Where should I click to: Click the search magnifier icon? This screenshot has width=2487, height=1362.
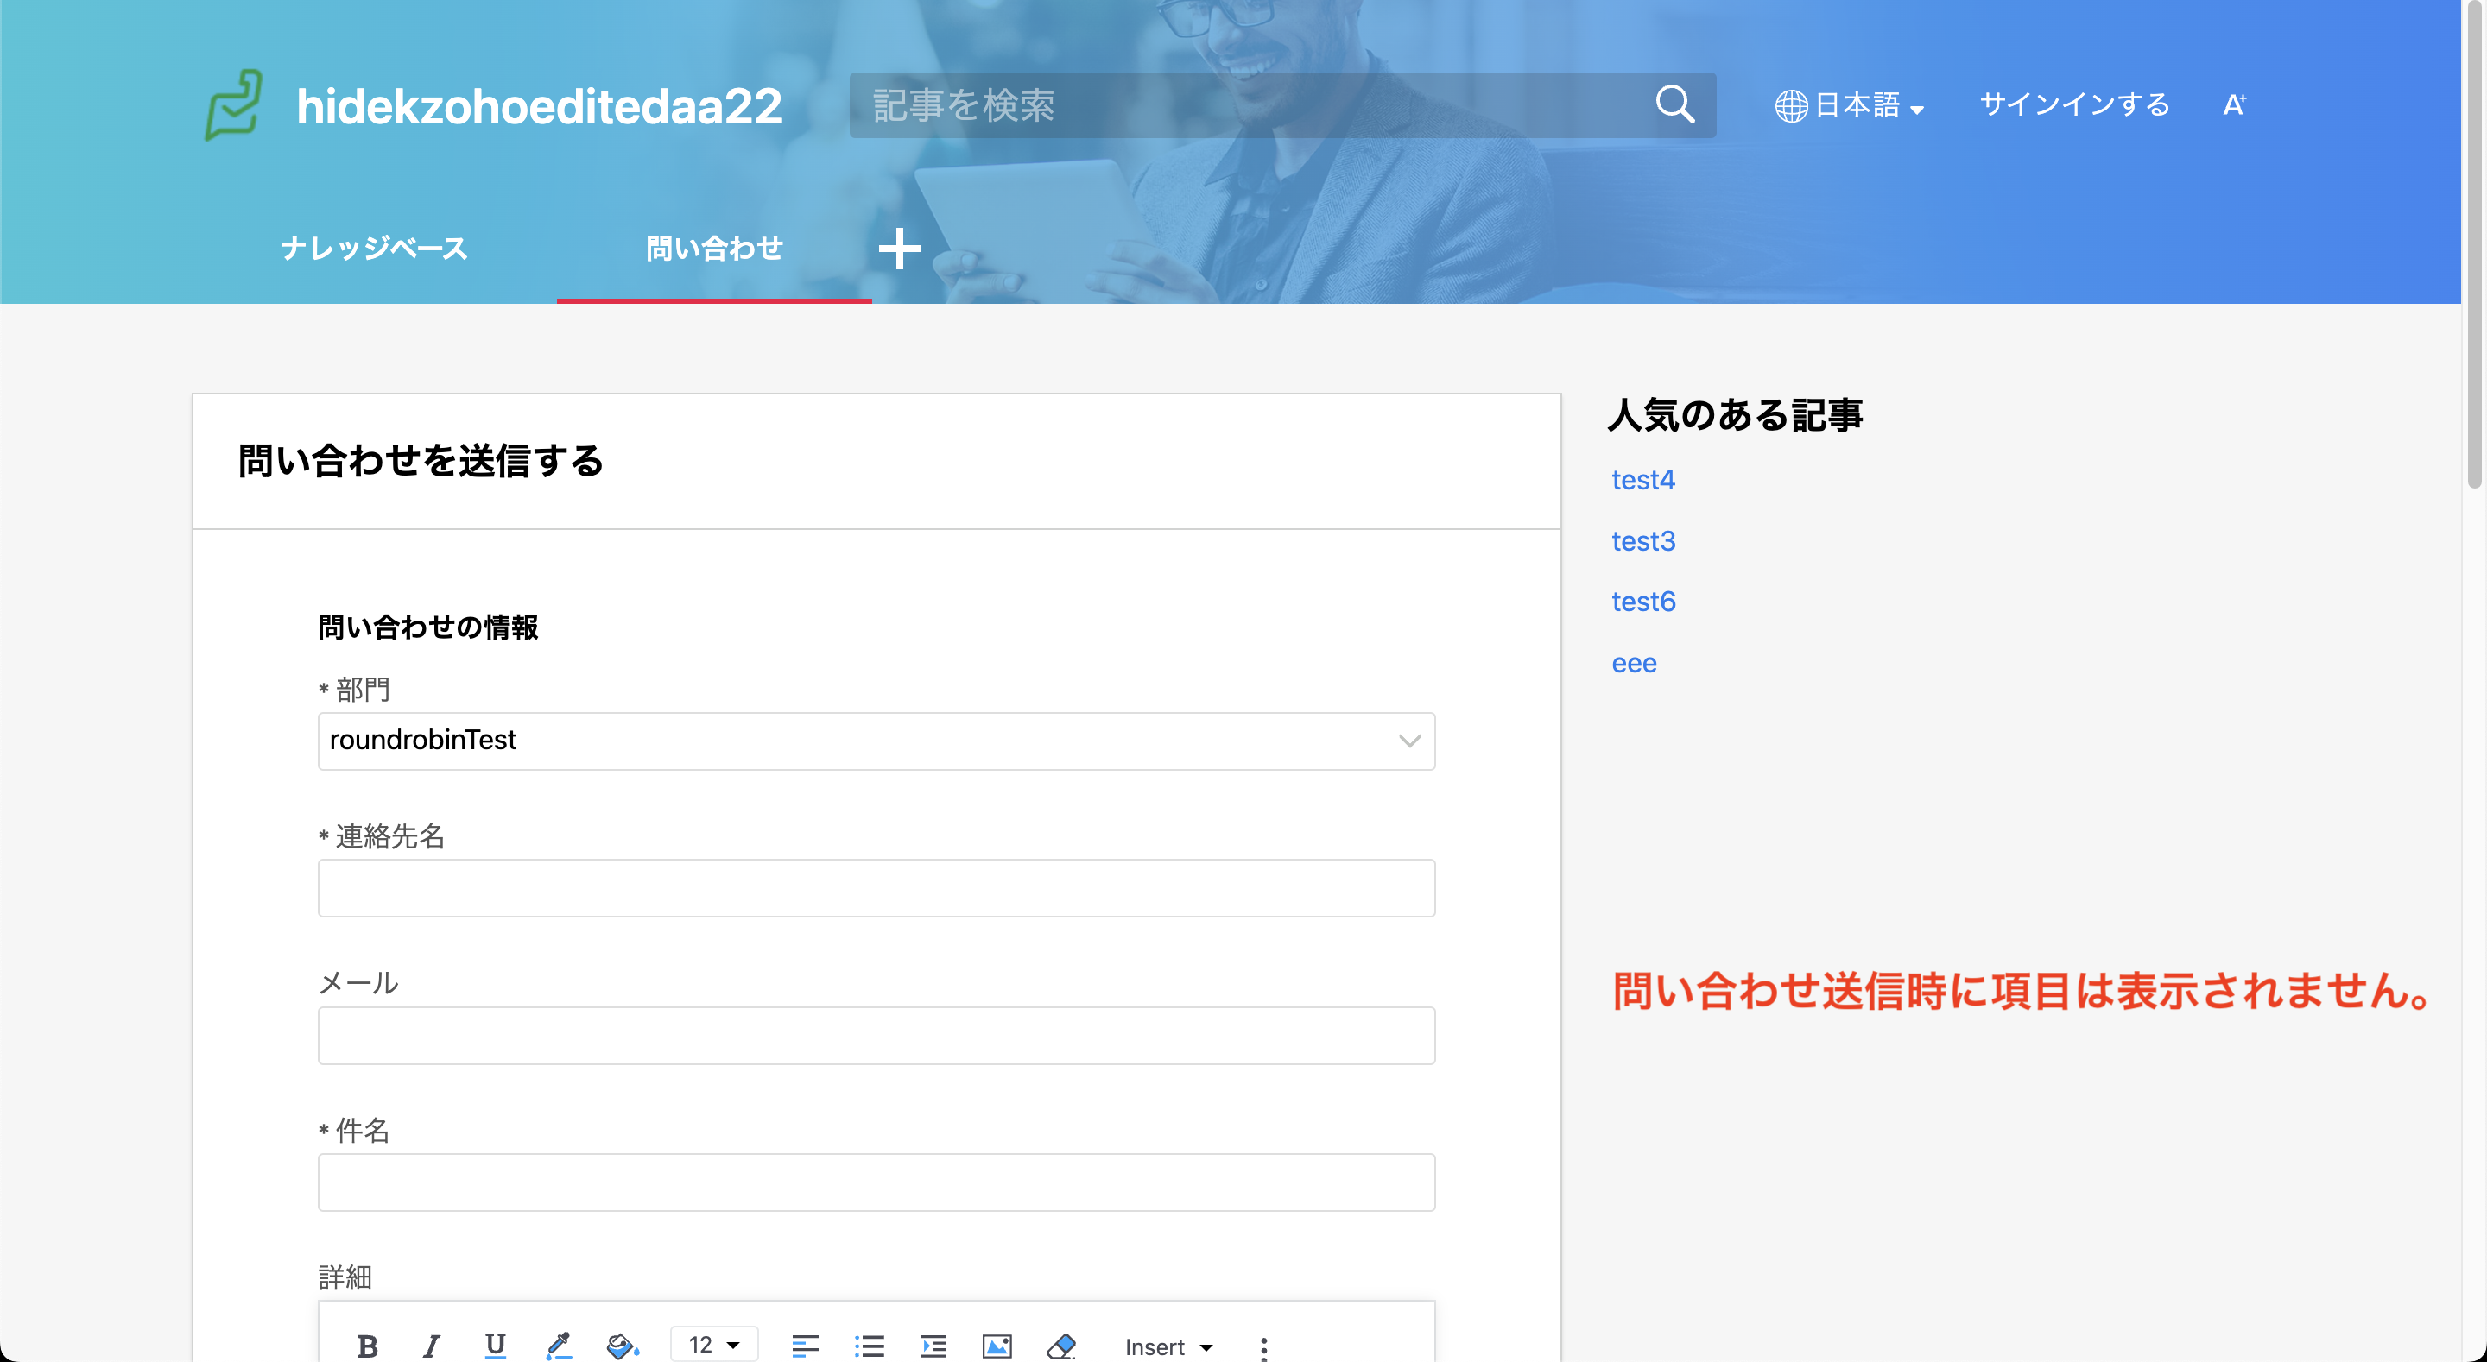pyautogui.click(x=1674, y=104)
